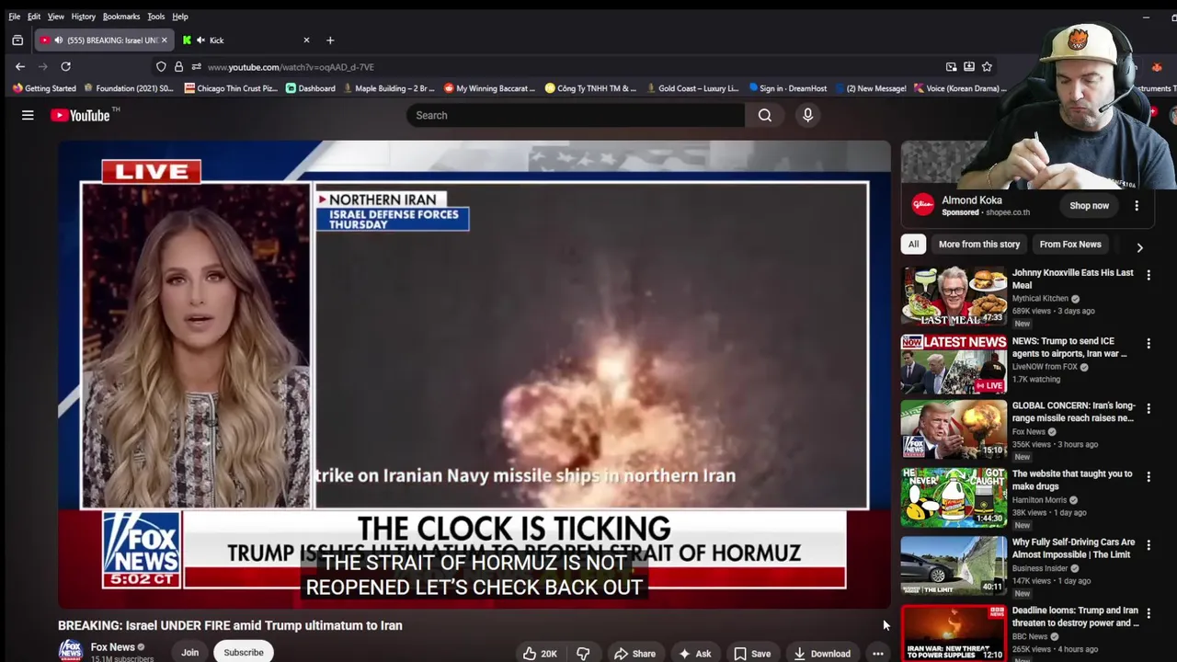Screen dimensions: 1177x662
Task: Subscribe to Fox News channel
Action: [x=244, y=652]
